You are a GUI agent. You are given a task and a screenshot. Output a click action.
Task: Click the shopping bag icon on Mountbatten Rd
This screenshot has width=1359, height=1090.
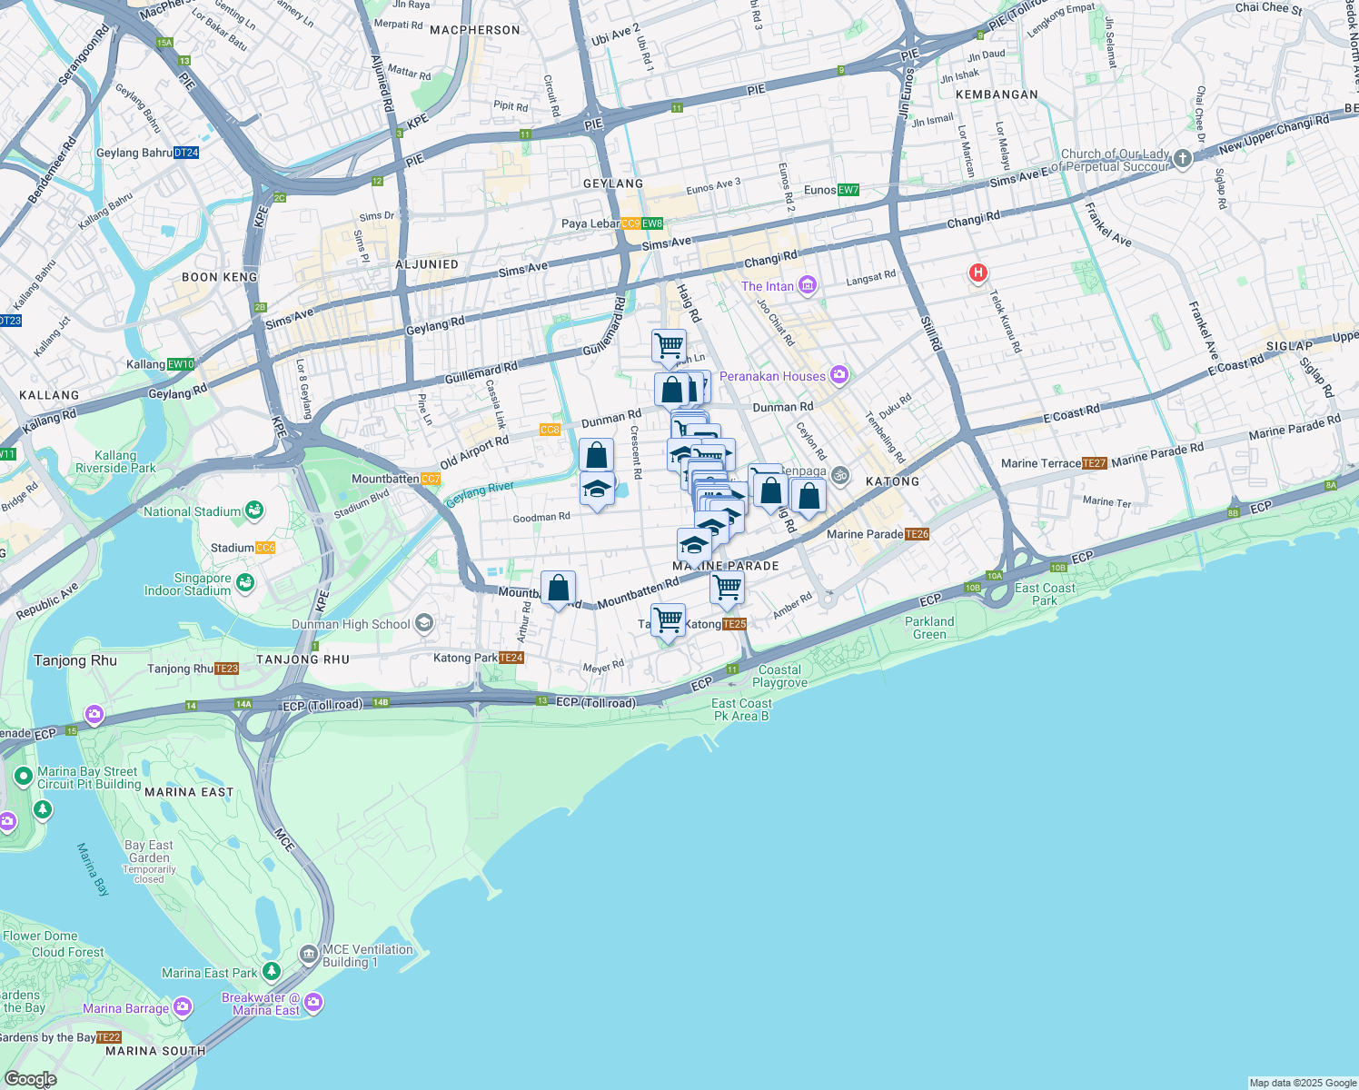tap(558, 589)
